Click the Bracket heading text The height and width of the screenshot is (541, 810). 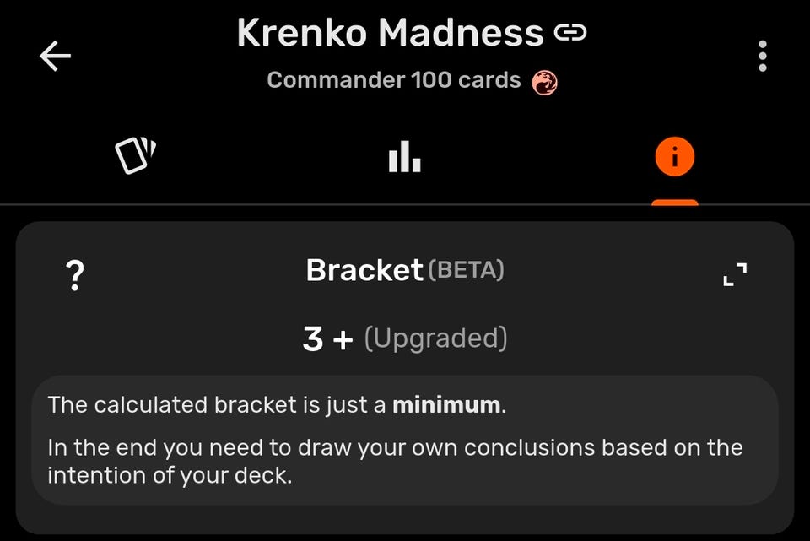(364, 270)
